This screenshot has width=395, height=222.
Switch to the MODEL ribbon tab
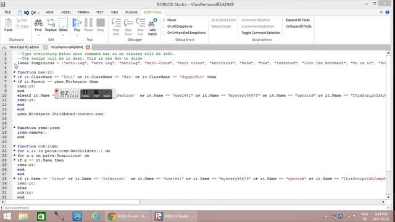66,12
